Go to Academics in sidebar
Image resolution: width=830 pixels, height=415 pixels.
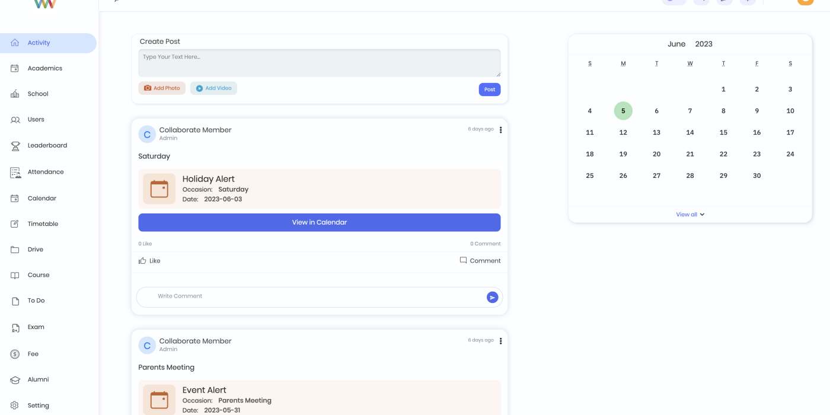pos(44,68)
